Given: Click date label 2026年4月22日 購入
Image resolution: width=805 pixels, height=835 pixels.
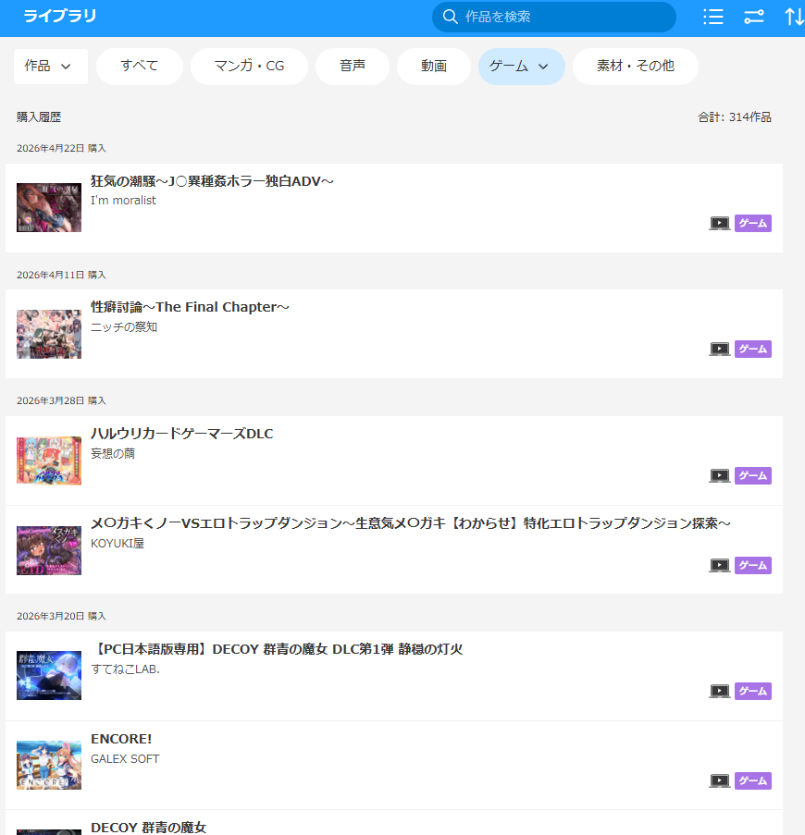Looking at the screenshot, I should tap(61, 148).
